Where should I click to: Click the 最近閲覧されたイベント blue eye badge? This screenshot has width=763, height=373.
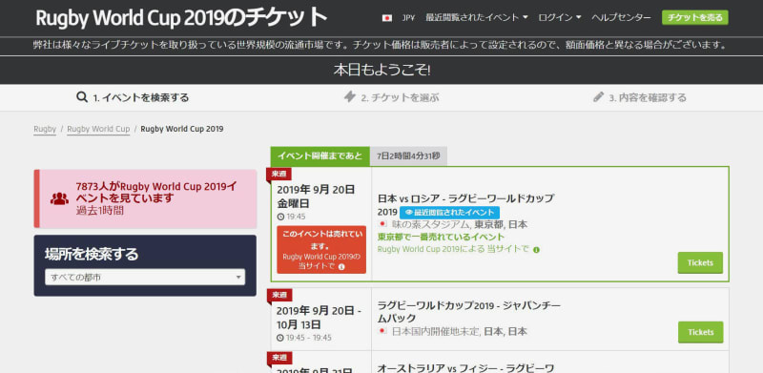pos(449,213)
